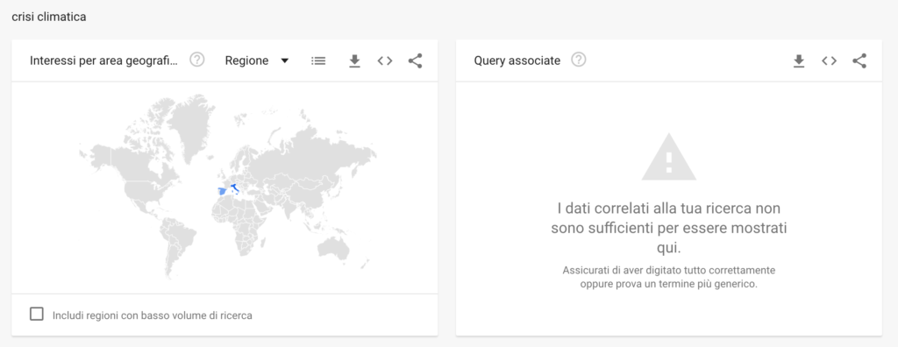
Task: Share the Query associate card
Action: tap(859, 60)
